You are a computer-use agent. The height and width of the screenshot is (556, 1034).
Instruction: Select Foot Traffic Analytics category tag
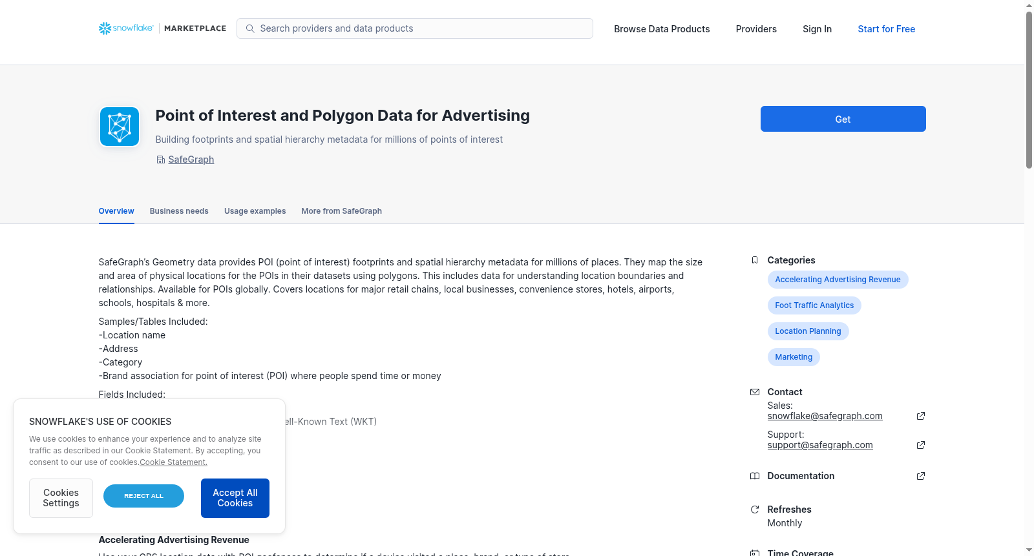click(814, 305)
